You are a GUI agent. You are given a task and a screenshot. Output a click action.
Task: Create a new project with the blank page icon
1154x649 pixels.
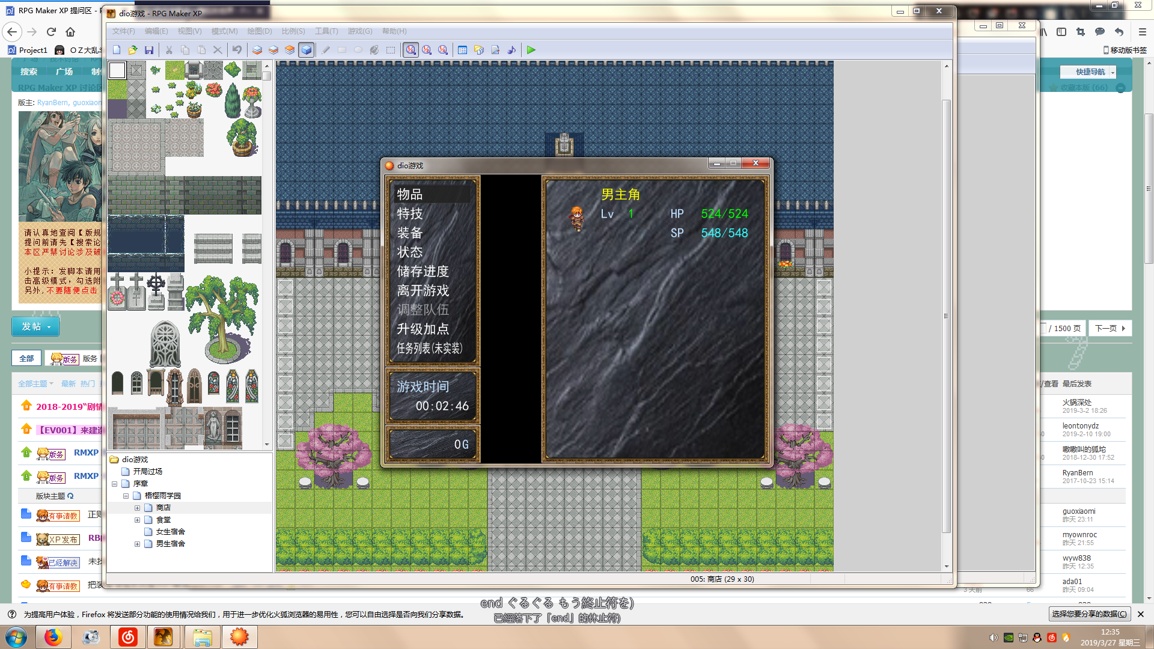[117, 50]
